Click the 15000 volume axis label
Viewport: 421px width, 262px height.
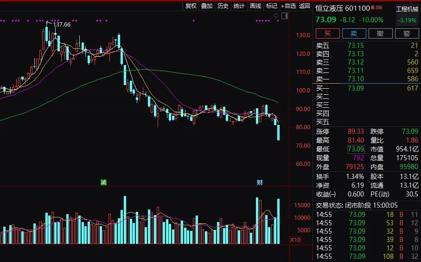click(302, 205)
